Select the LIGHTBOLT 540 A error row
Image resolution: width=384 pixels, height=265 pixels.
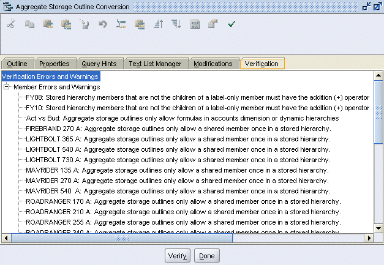pos(178,149)
